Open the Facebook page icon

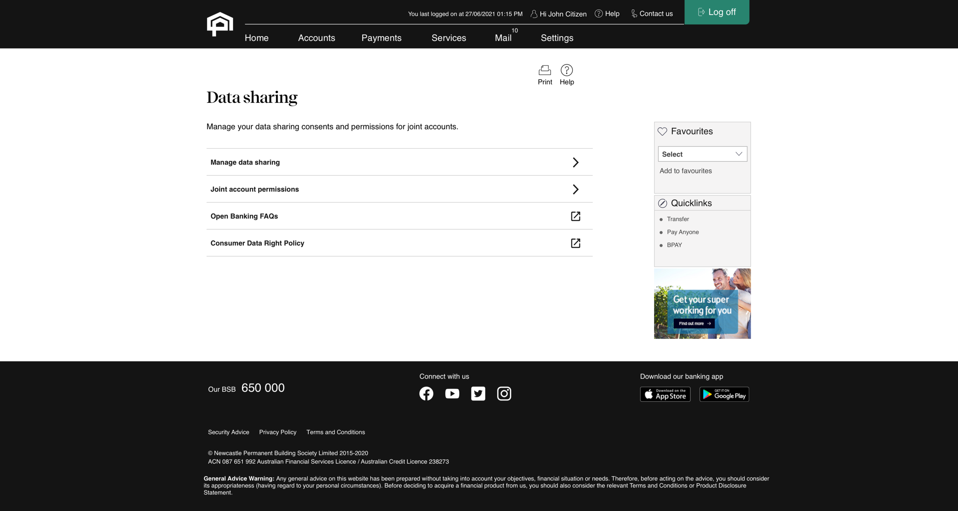(x=426, y=394)
